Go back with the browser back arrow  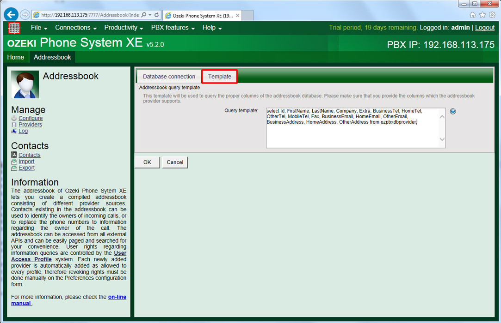coord(11,15)
